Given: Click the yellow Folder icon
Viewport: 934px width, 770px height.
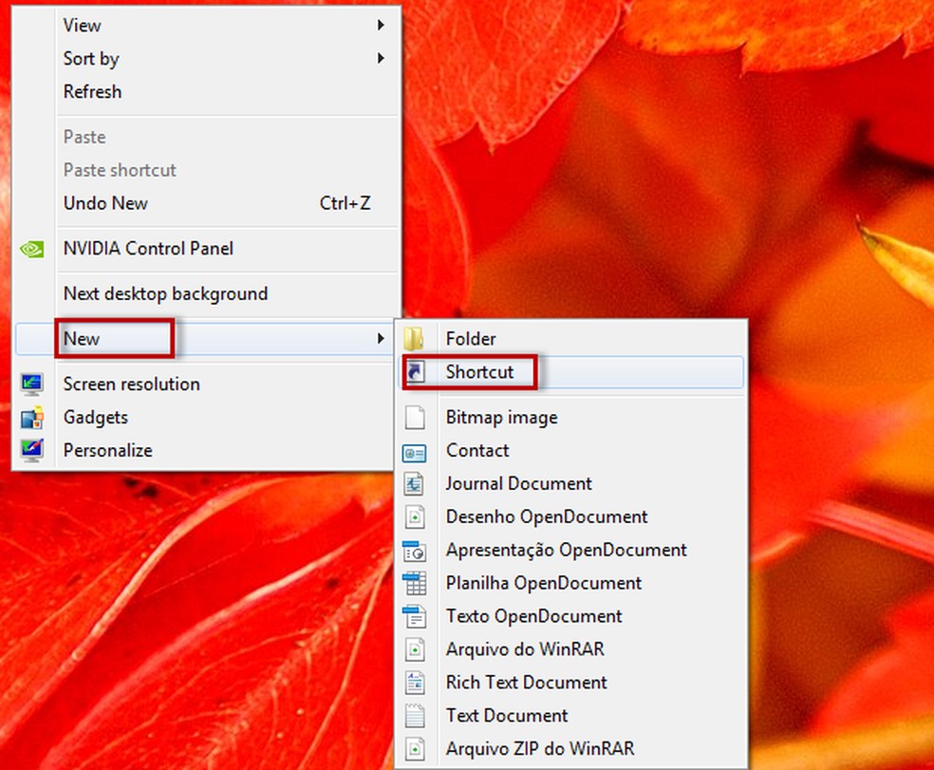Looking at the screenshot, I should pyautogui.click(x=414, y=339).
